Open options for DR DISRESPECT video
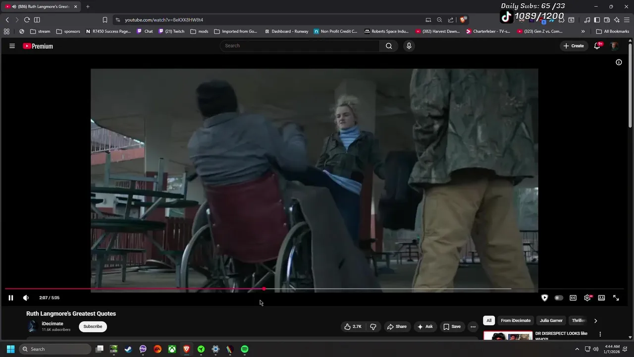This screenshot has width=634, height=357. 600,334
